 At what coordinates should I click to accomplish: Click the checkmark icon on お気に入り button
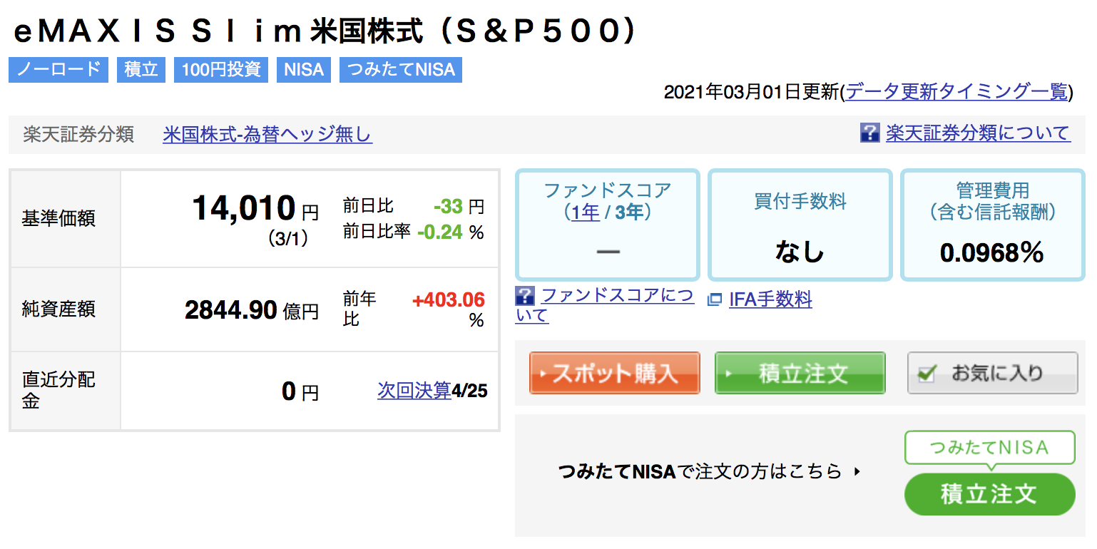click(x=927, y=374)
